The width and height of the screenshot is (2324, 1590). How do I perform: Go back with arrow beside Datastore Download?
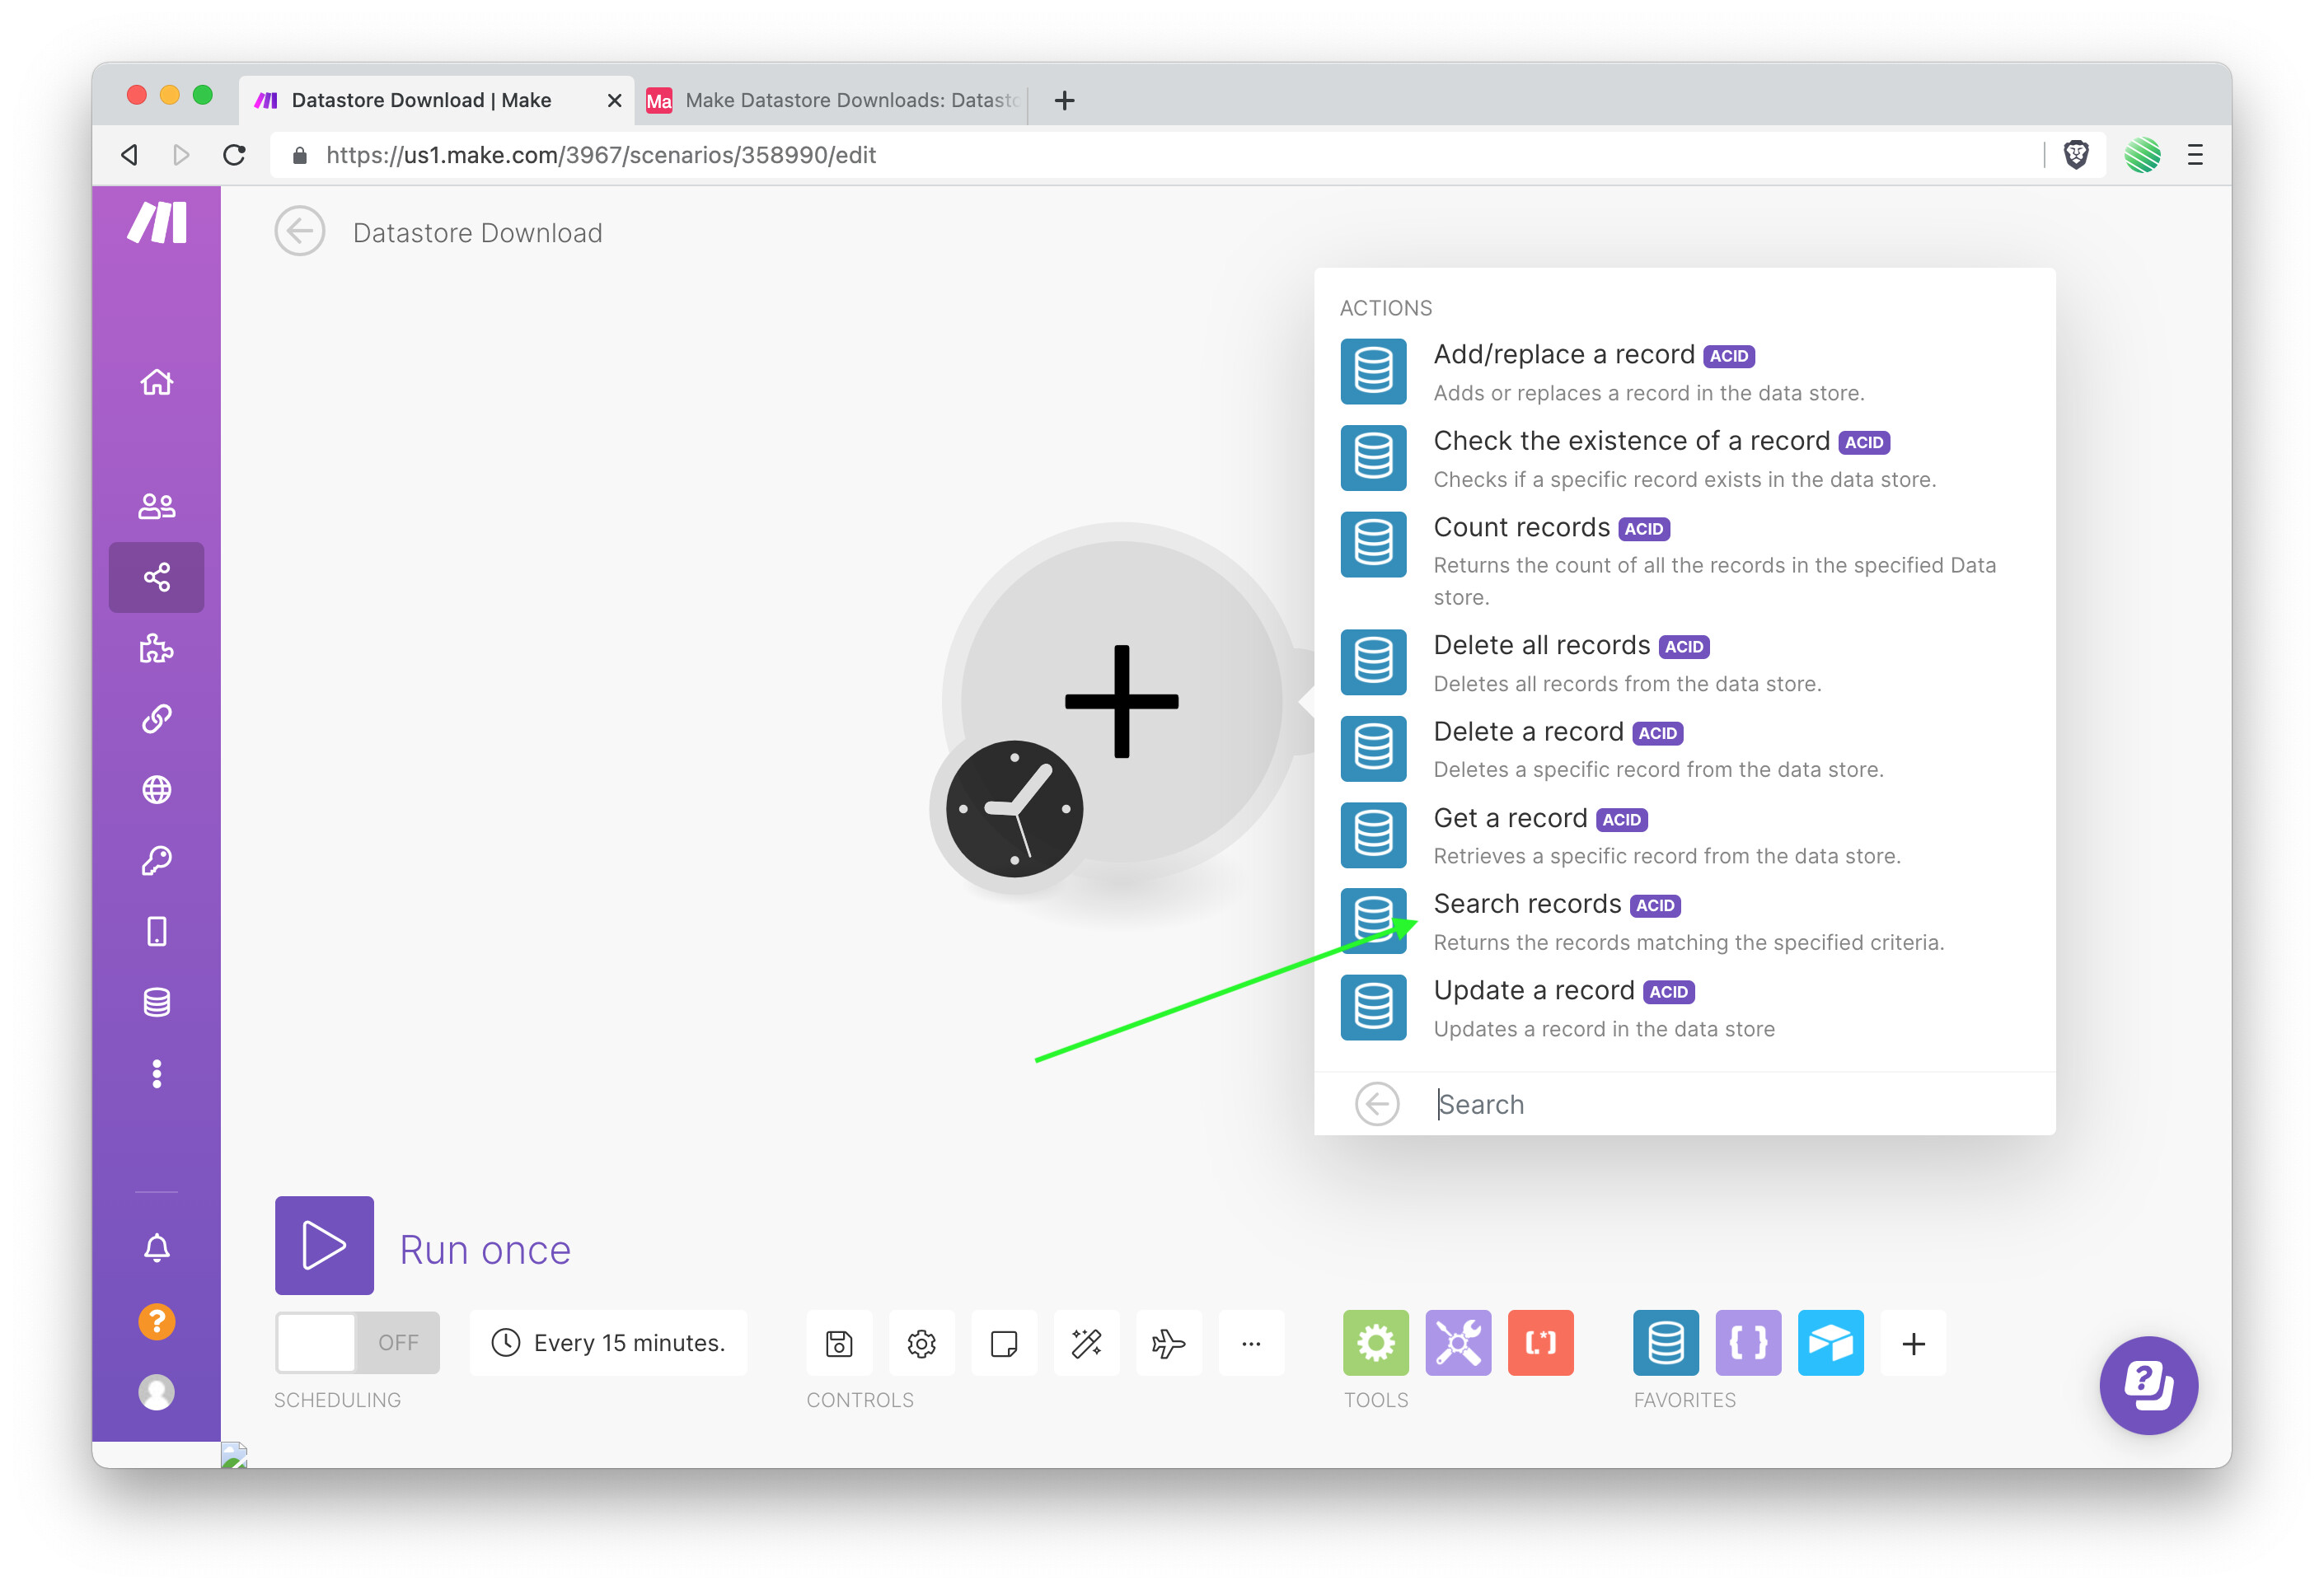click(299, 231)
